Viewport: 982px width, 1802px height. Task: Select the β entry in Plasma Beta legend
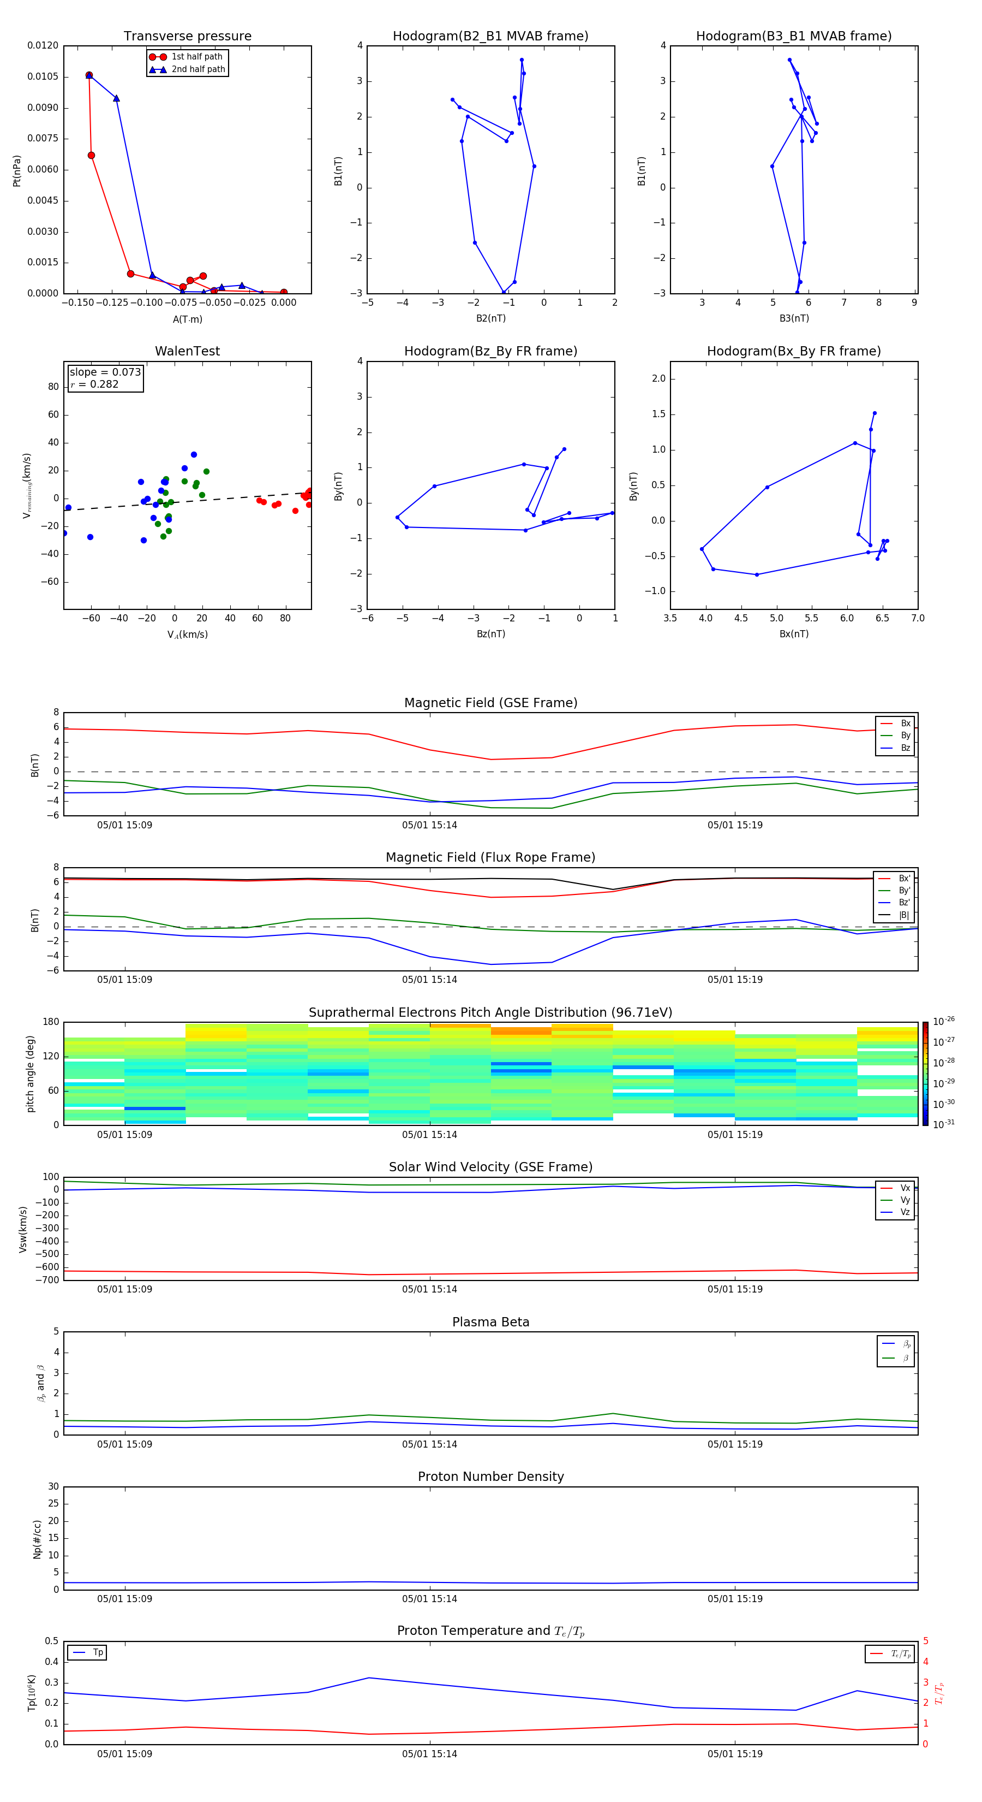tap(896, 1359)
